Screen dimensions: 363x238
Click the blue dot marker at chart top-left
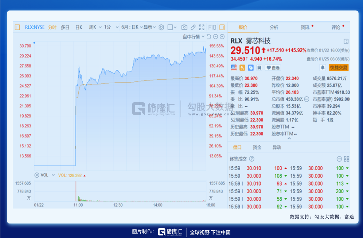click(x=34, y=43)
